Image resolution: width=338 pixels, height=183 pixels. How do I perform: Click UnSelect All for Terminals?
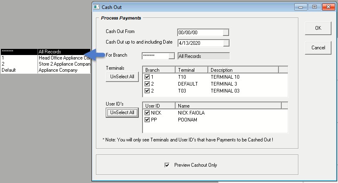pos(122,77)
